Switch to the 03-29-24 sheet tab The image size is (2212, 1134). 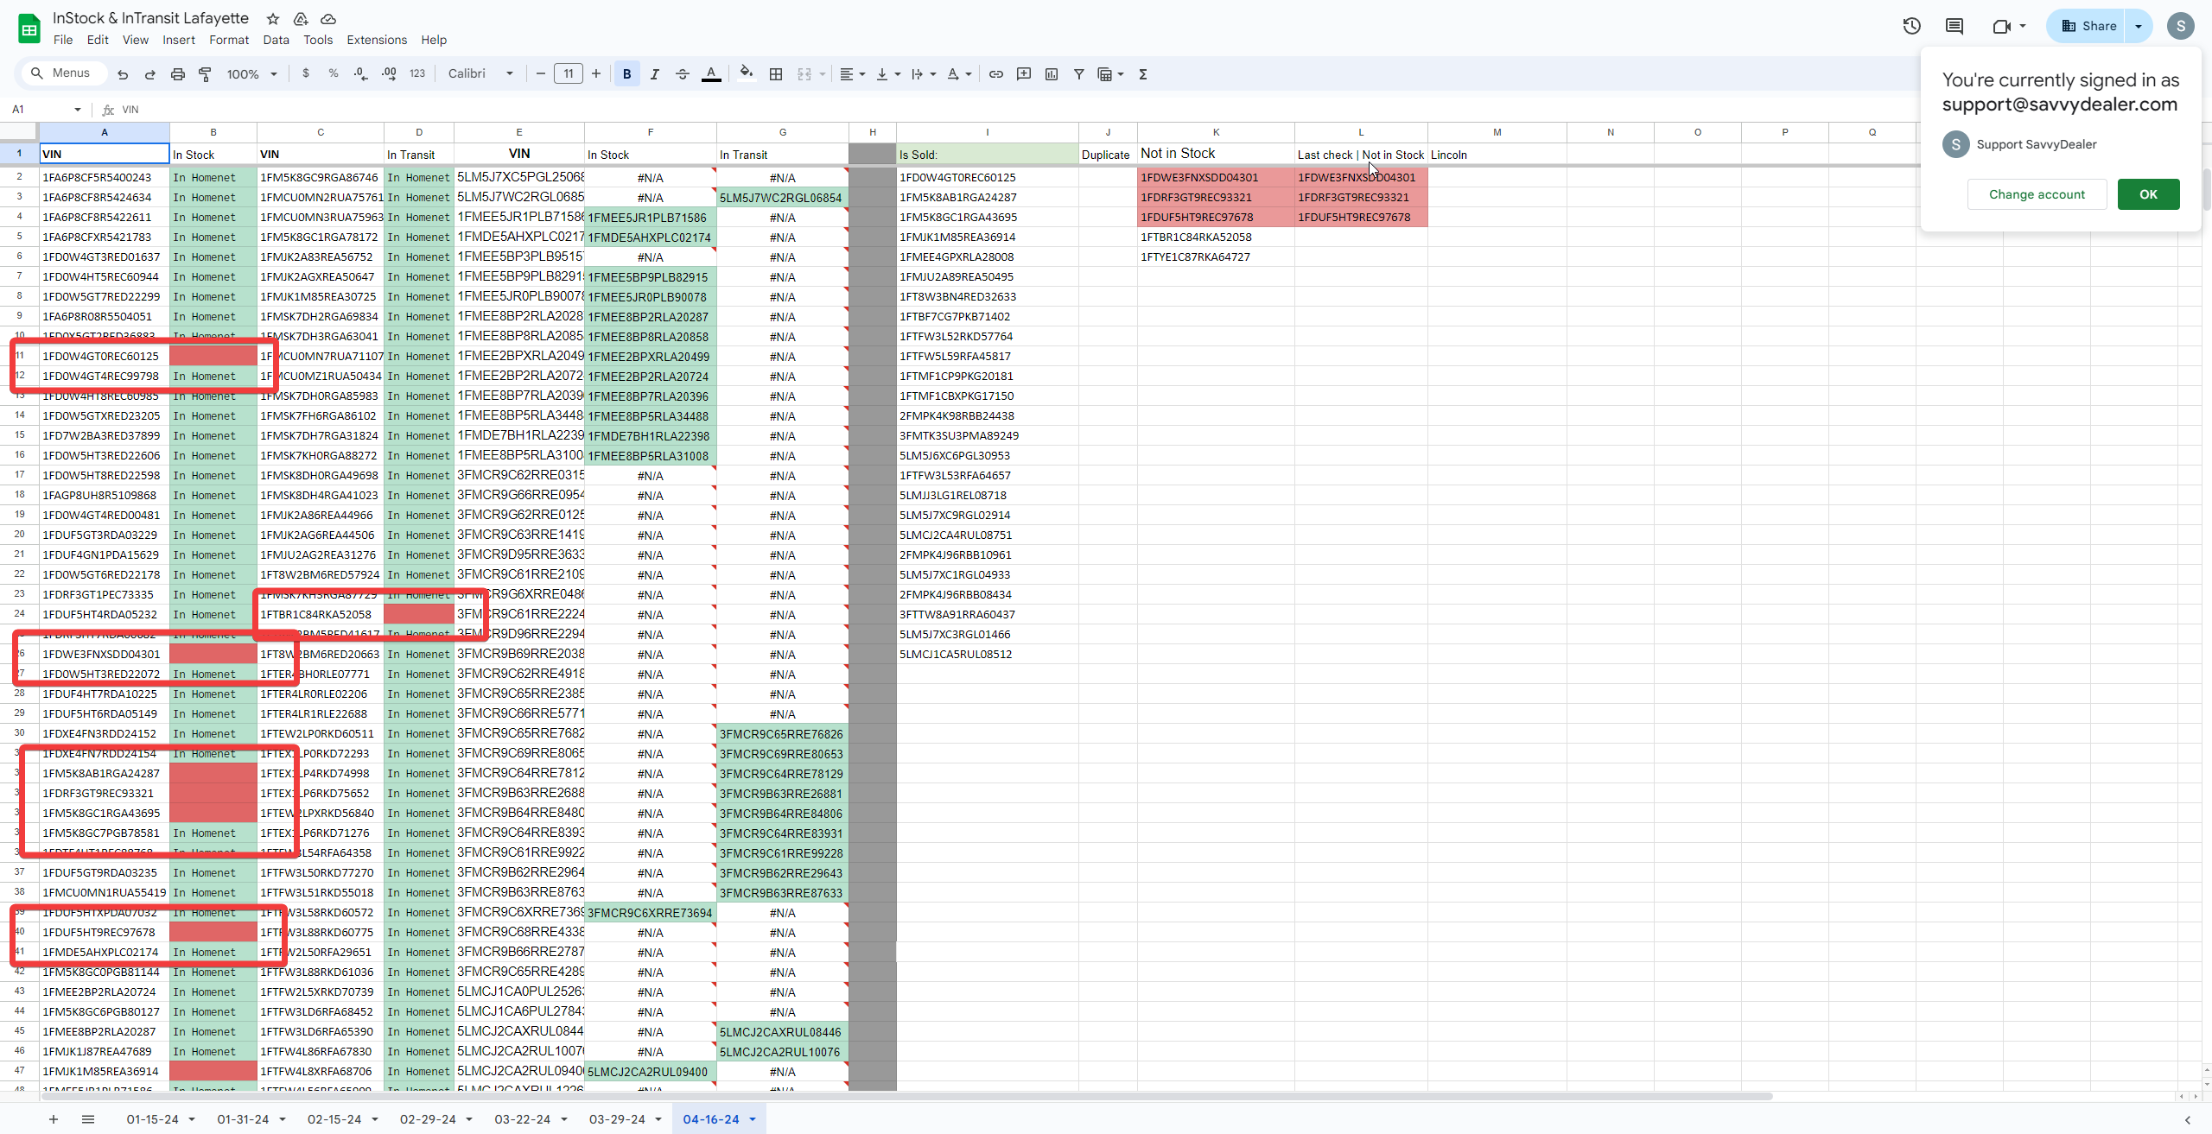pyautogui.click(x=617, y=1119)
